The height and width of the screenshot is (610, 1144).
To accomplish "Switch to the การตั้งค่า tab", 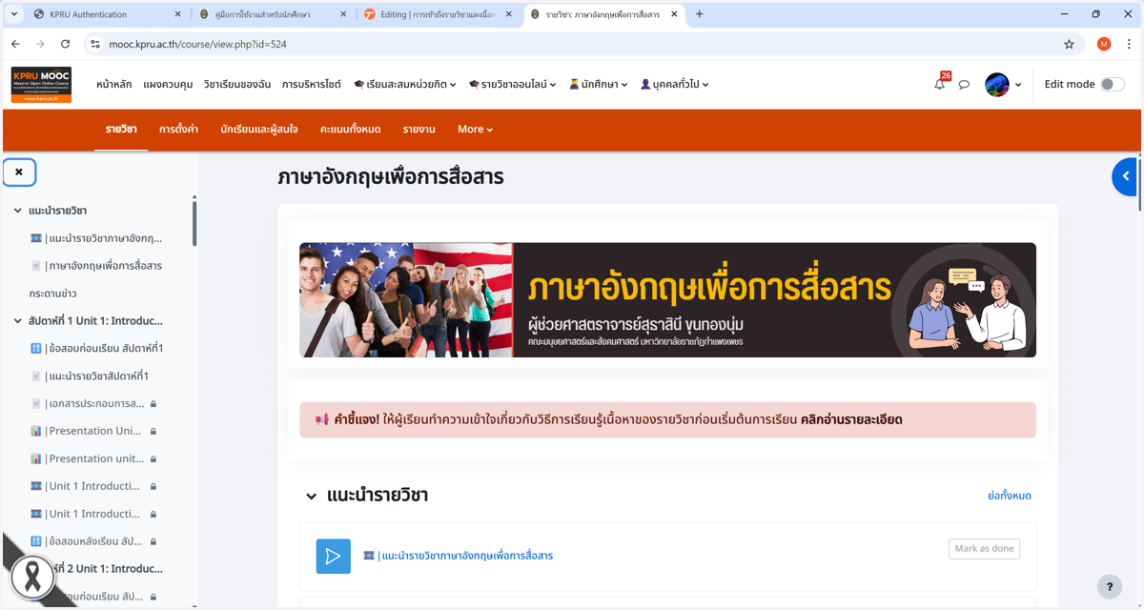I will point(178,130).
